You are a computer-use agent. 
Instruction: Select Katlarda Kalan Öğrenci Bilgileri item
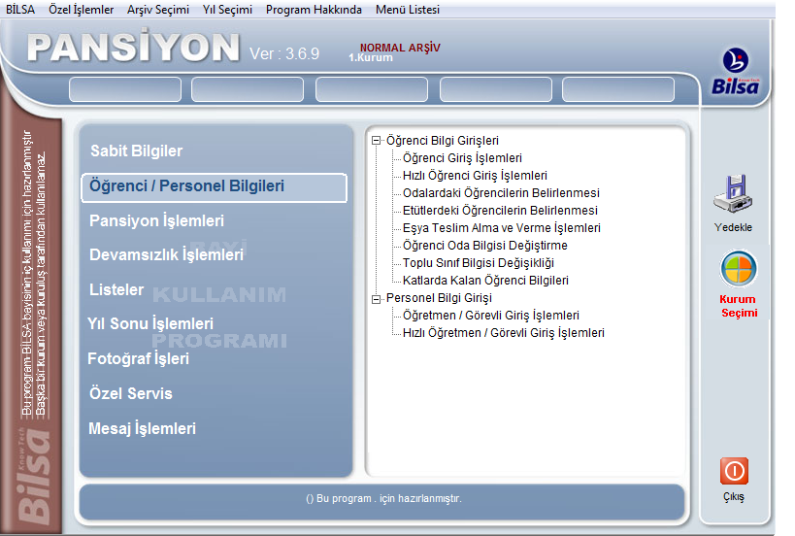pos(485,281)
